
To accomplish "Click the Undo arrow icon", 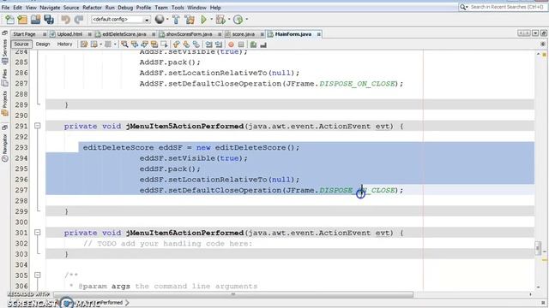I will click(x=65, y=20).
